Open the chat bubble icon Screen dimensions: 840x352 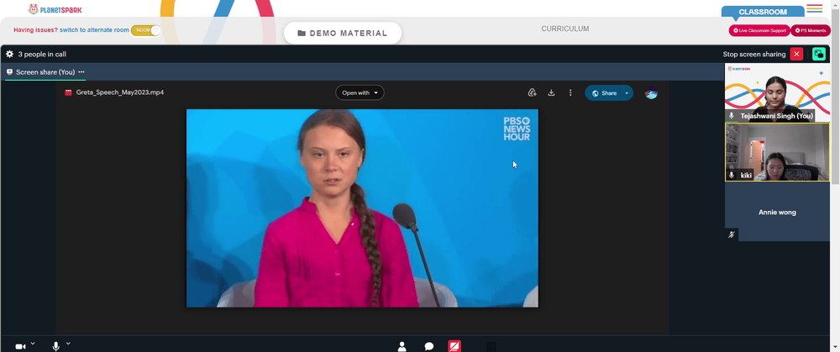tap(429, 347)
